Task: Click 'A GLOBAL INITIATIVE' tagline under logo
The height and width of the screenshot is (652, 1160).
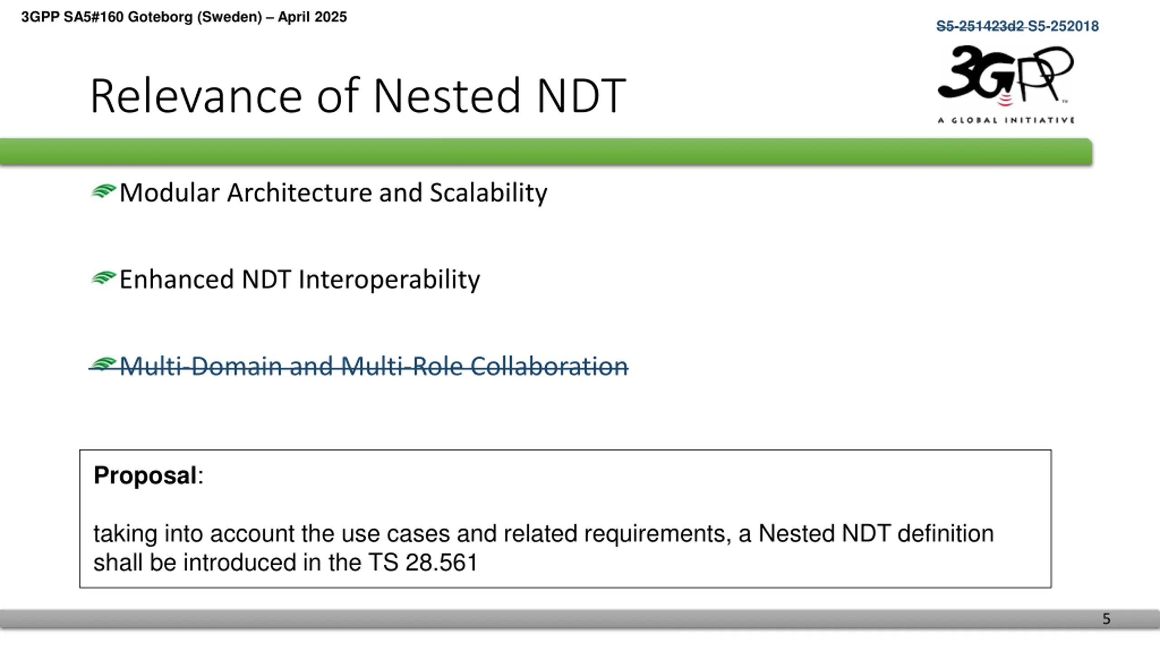Action: tap(1006, 120)
